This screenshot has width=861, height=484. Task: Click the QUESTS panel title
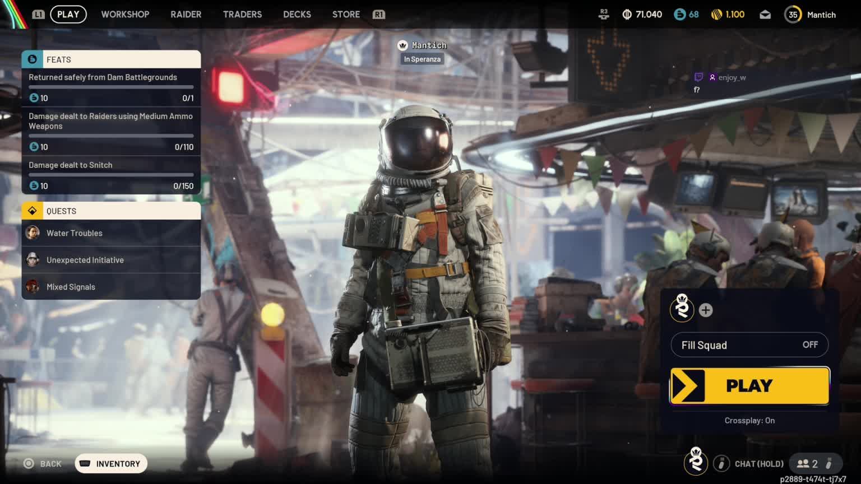[61, 211]
